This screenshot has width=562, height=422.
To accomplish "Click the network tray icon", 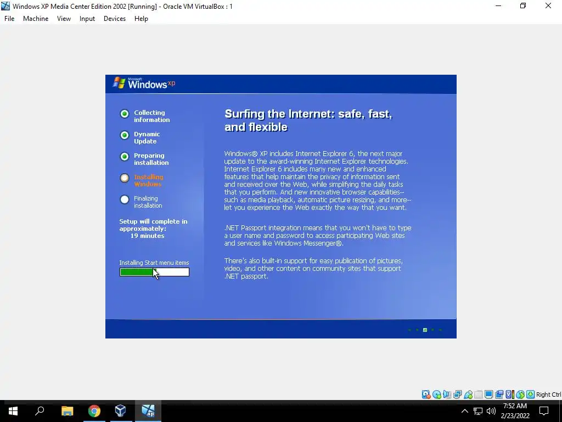I will pyautogui.click(x=478, y=411).
